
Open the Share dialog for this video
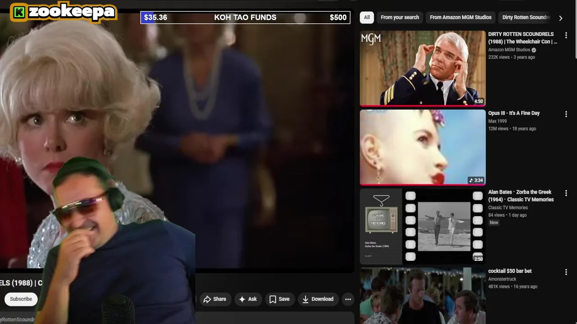[x=215, y=299]
